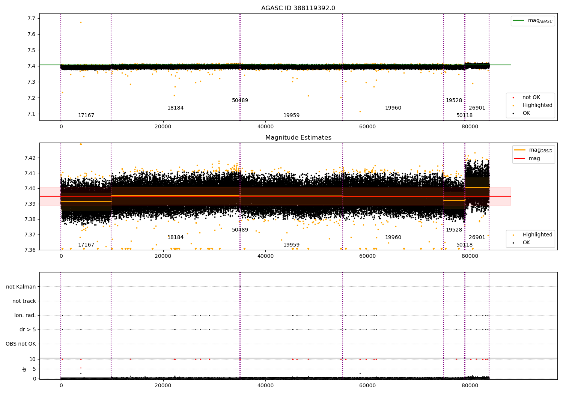Click obsid label 19960 in AGASC plot
Viewport: 563px width, 394px height.
coord(393,108)
